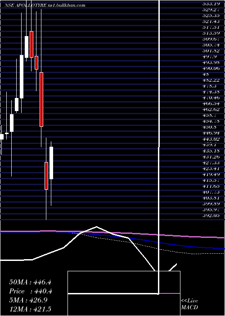This screenshot has height=316, width=225.
Task: Click the 50MA : 446.4 label
Action: tap(30, 282)
